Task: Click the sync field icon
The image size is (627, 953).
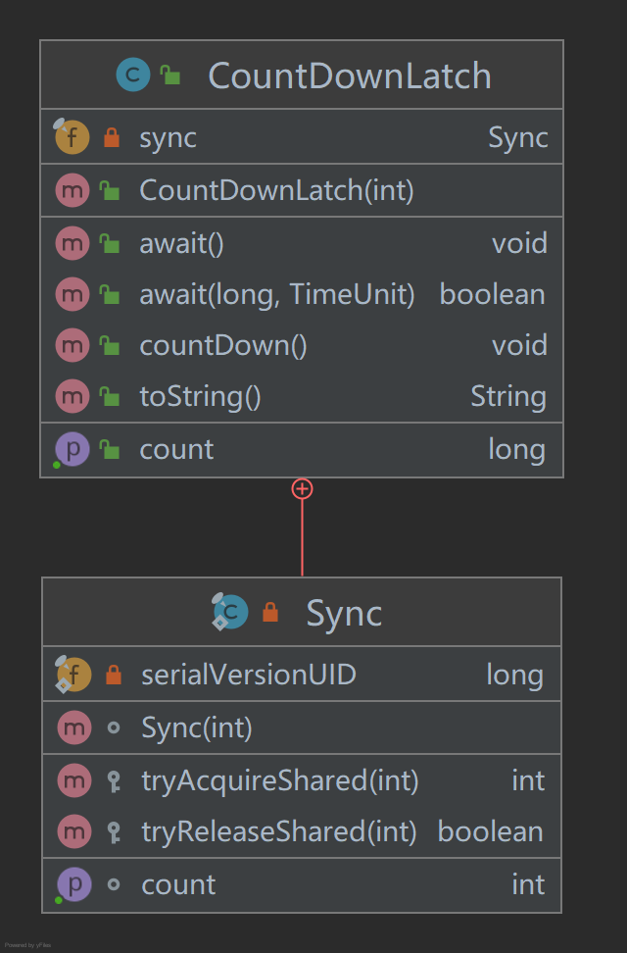Action: click(72, 137)
